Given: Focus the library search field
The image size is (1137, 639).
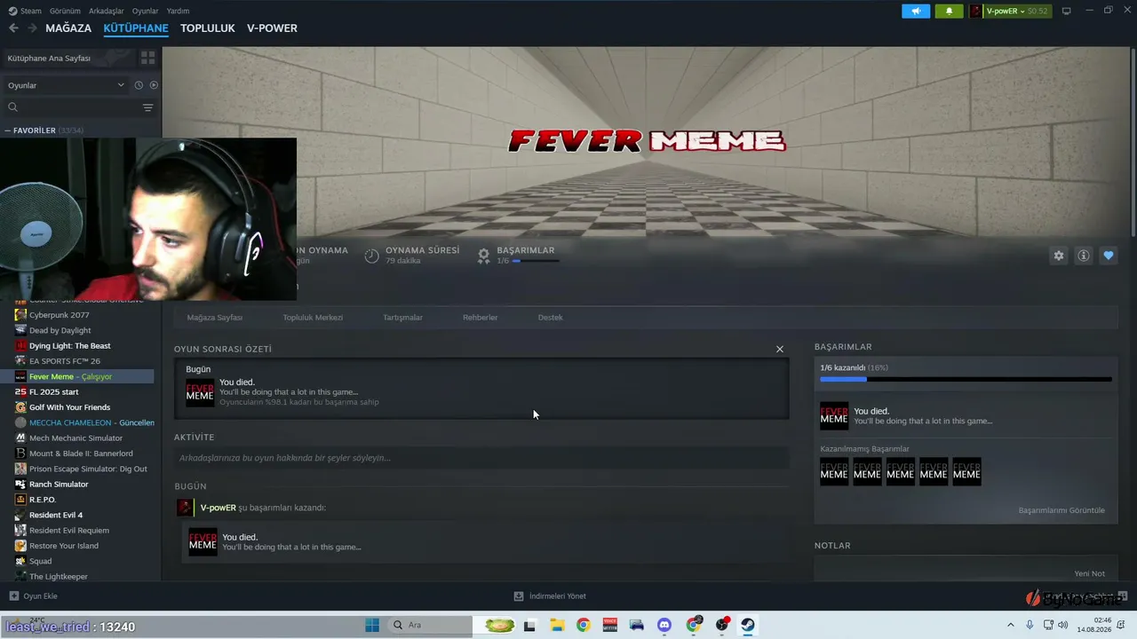Looking at the screenshot, I should click(x=73, y=107).
